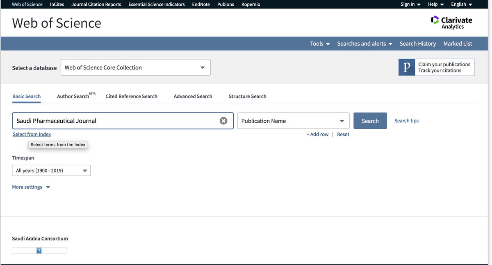The height and width of the screenshot is (265, 492).
Task: Open the Publication Name field dropdown
Action: (293, 121)
